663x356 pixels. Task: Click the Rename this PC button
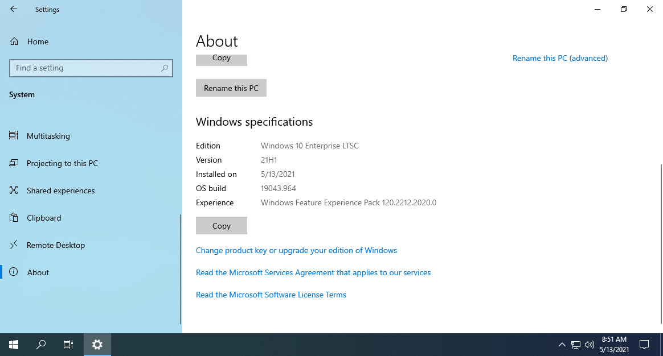click(x=231, y=88)
